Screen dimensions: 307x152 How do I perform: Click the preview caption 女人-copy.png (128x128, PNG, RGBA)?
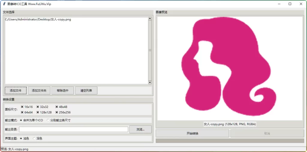pyautogui.click(x=230, y=124)
